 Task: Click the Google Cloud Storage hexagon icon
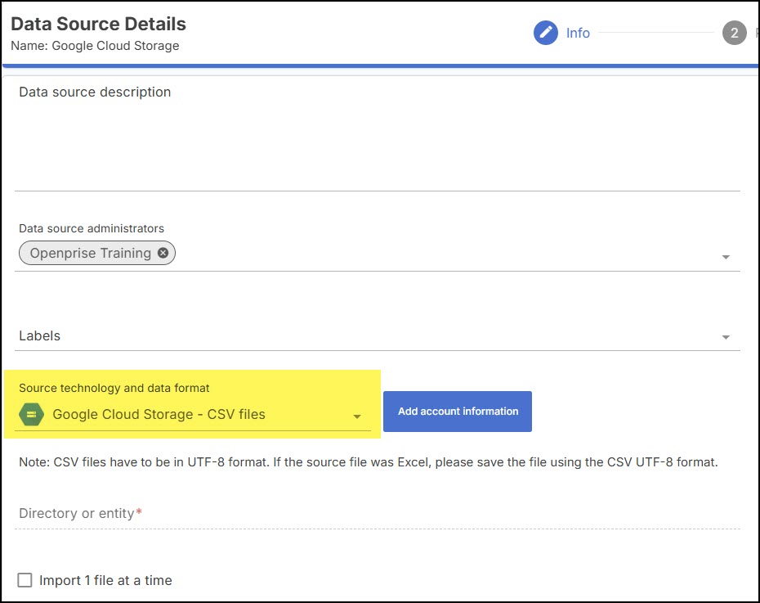[x=32, y=414]
